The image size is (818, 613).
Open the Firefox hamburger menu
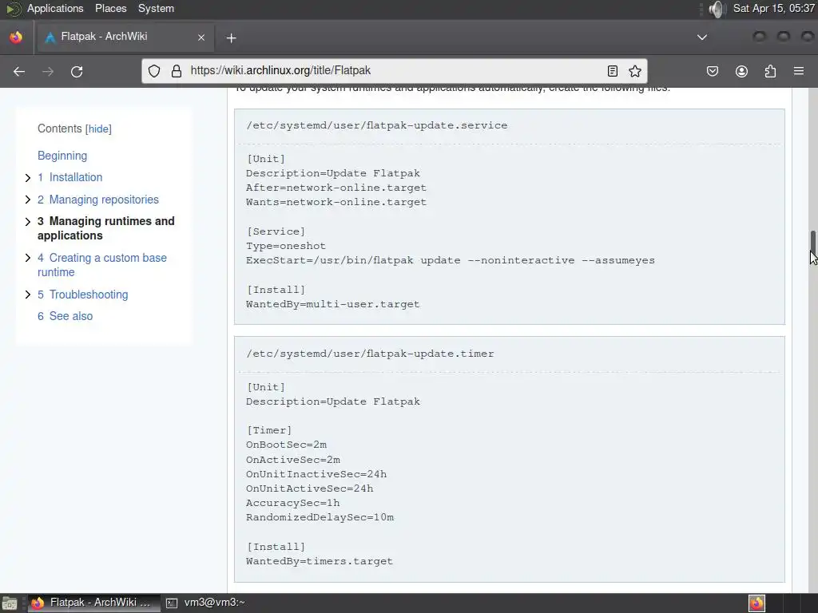799,71
